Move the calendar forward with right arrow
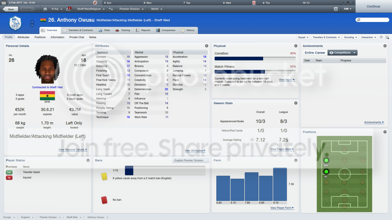Screen dimensions: 392x220 coord(353,3)
